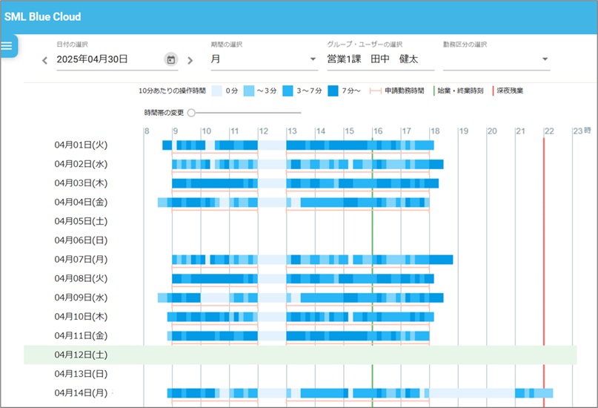Expand the 期間の選択 dropdown showing 月
598x408 pixels.
[263, 59]
